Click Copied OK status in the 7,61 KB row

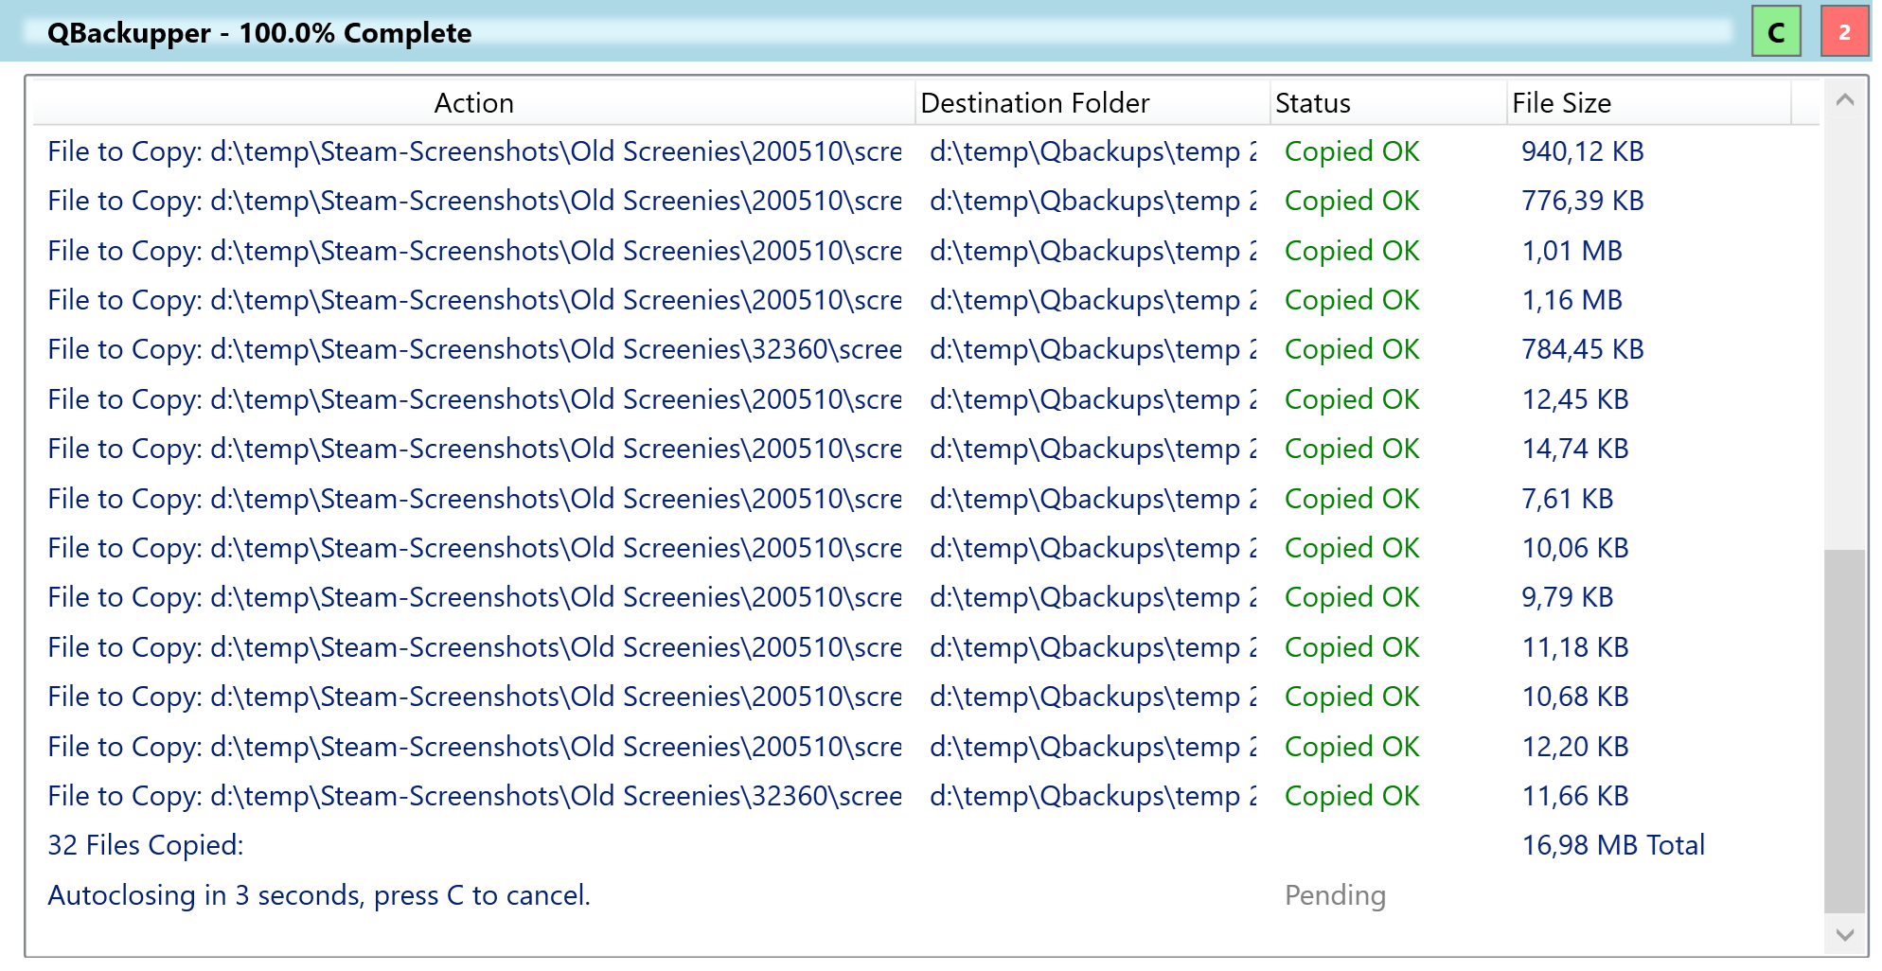[1352, 499]
